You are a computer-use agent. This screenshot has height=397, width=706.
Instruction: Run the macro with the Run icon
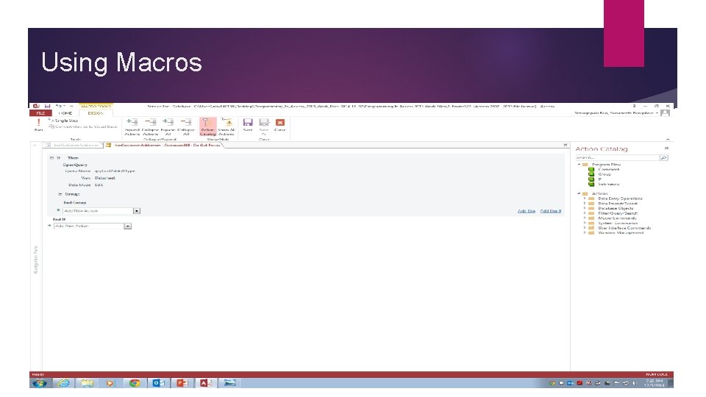click(39, 125)
